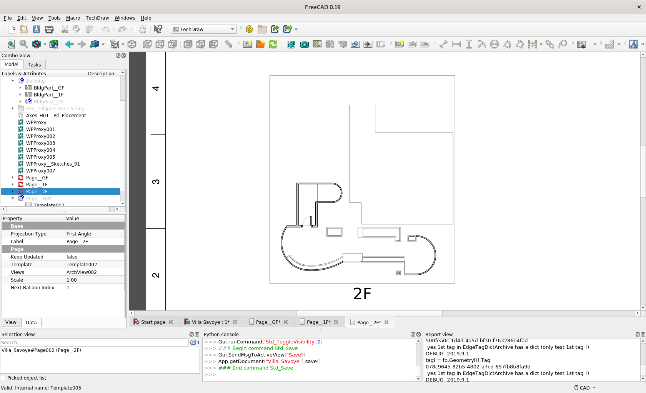Toggle the Picked object list checkbox
The image size is (646, 393).
pos(3,378)
